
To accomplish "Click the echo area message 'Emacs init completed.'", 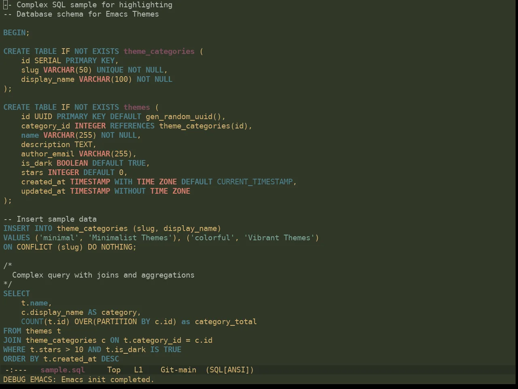I will [x=108, y=379].
